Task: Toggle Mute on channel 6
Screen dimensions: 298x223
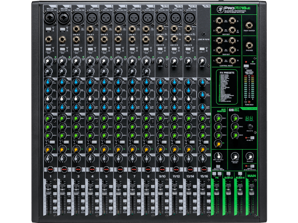Action: [x=120, y=169]
